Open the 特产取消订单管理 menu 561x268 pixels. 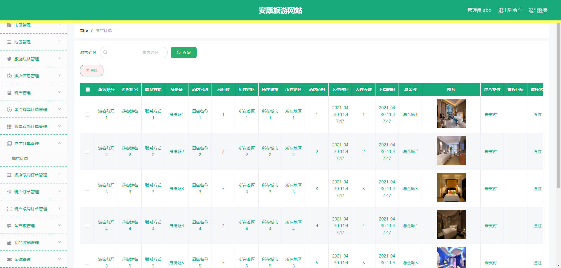pyautogui.click(x=34, y=209)
